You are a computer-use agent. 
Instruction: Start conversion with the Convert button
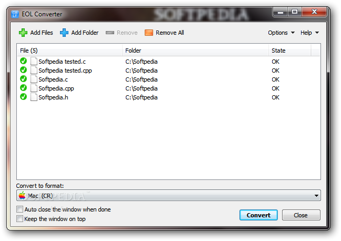pyautogui.click(x=258, y=215)
